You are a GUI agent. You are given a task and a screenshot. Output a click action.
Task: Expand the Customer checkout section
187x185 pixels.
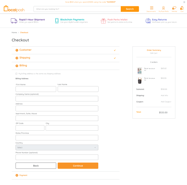coord(66,50)
